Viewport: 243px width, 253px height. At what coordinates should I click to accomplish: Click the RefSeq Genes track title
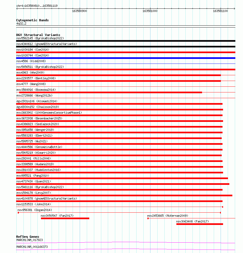28,237
